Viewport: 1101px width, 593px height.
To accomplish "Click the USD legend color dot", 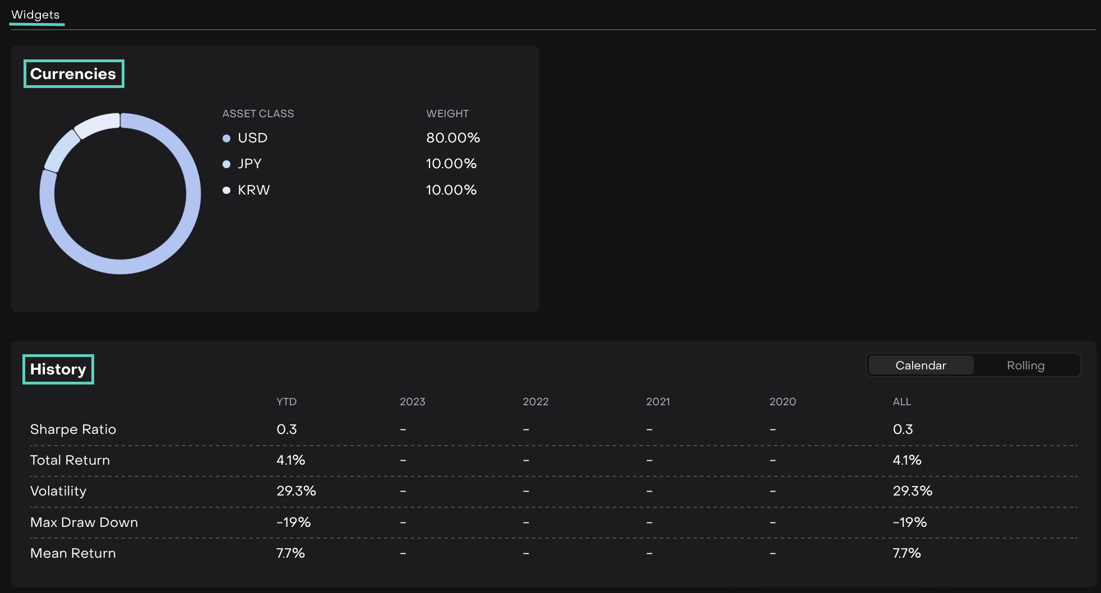I will point(226,138).
